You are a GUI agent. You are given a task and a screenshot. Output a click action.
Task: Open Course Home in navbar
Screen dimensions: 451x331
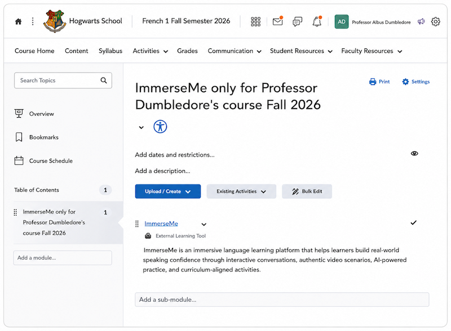tap(34, 51)
